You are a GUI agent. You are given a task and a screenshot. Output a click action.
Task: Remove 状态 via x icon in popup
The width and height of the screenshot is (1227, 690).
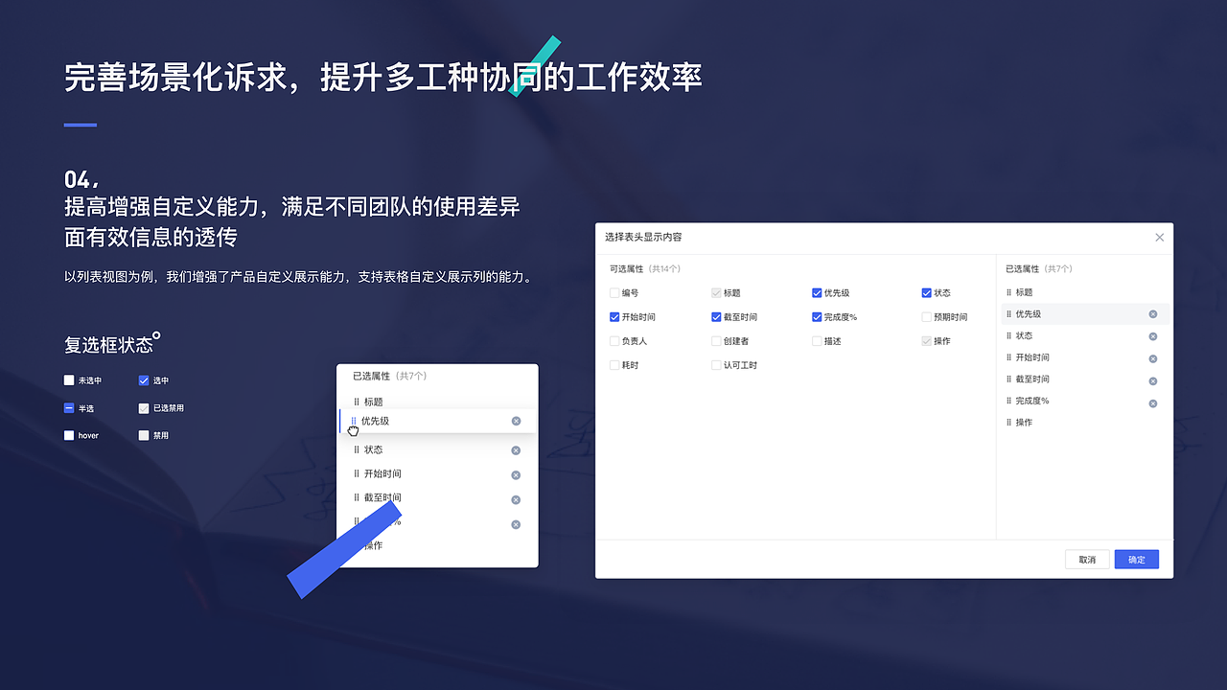pos(516,448)
